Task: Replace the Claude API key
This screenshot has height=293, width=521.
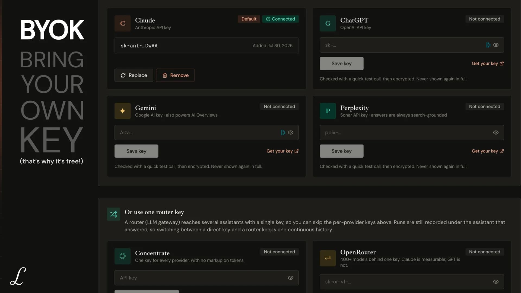Action: click(134, 75)
